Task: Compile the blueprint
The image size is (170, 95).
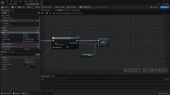Action: [5, 7]
